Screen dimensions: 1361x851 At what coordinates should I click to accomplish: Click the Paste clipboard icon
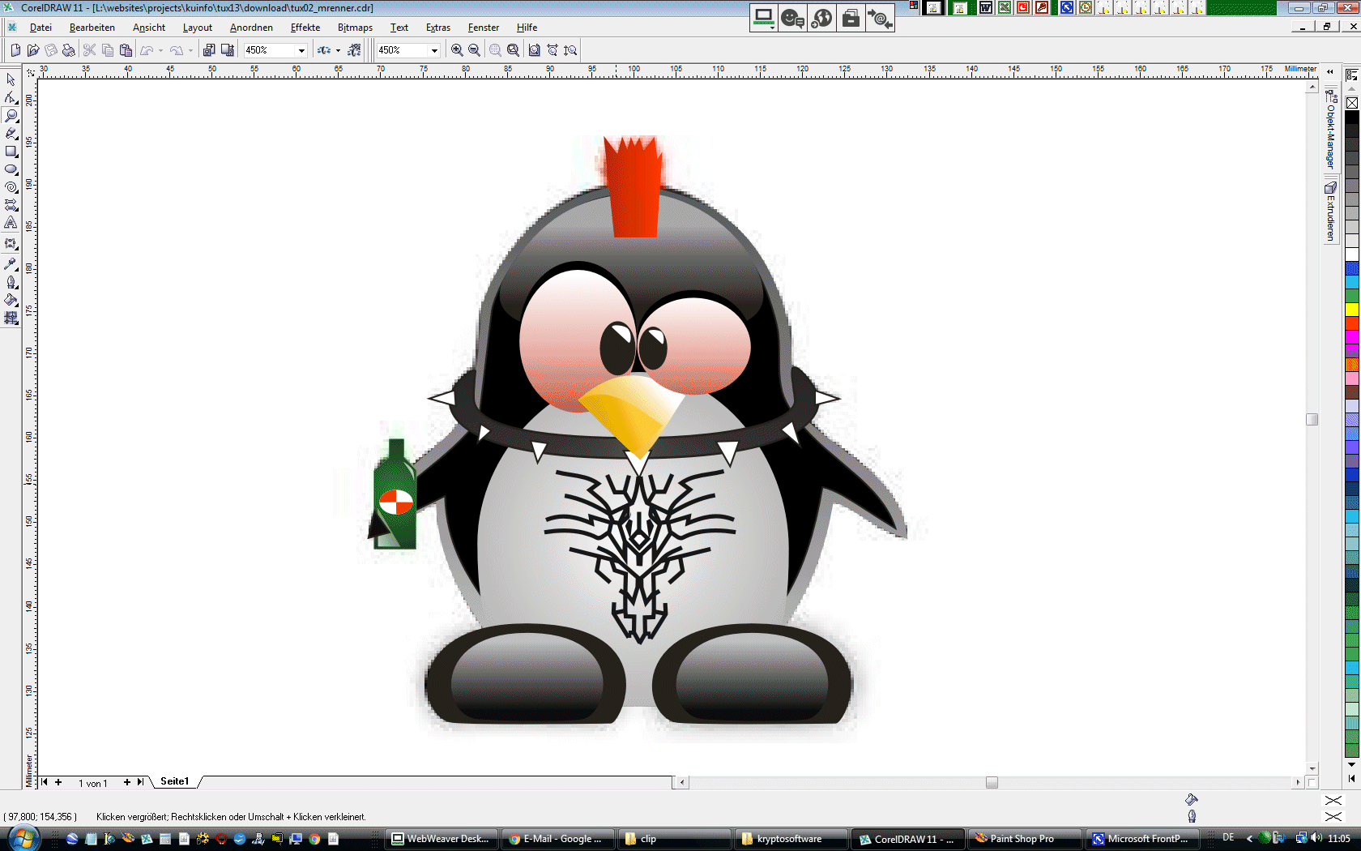coord(126,50)
